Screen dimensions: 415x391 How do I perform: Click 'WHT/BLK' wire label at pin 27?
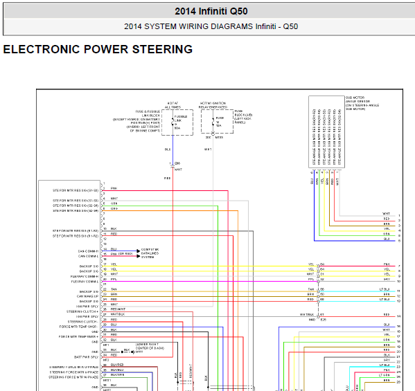tap(118, 314)
